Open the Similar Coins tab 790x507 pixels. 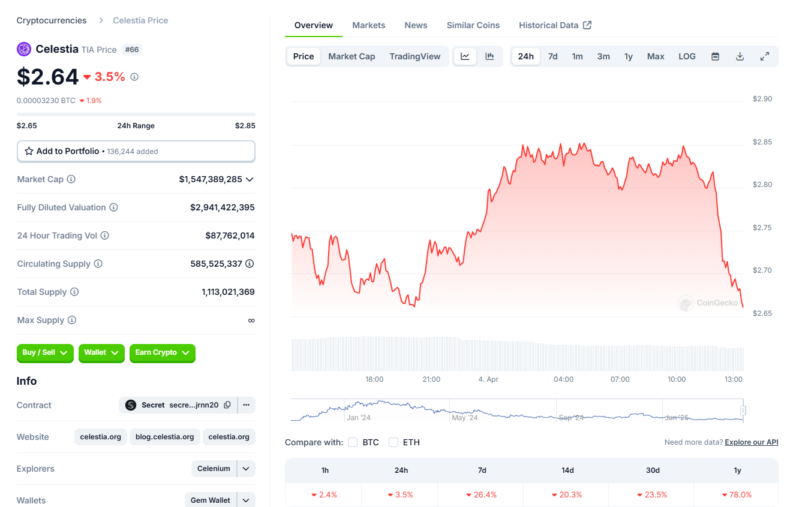[x=473, y=25]
